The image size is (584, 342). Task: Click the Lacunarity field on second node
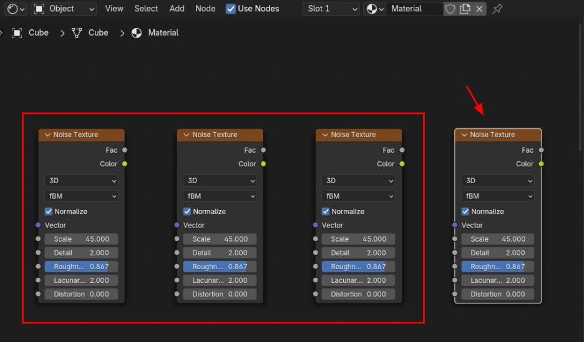click(x=220, y=280)
